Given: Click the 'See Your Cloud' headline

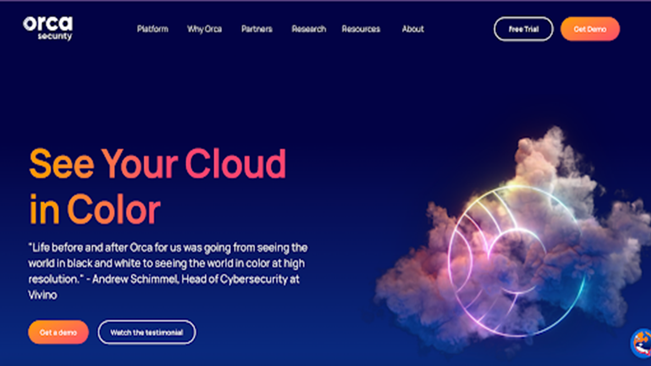Looking at the screenshot, I should [x=158, y=163].
